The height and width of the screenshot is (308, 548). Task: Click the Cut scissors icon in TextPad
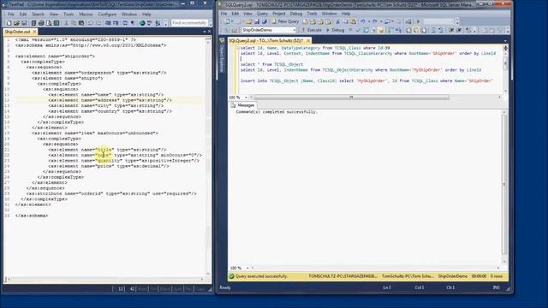[66, 23]
